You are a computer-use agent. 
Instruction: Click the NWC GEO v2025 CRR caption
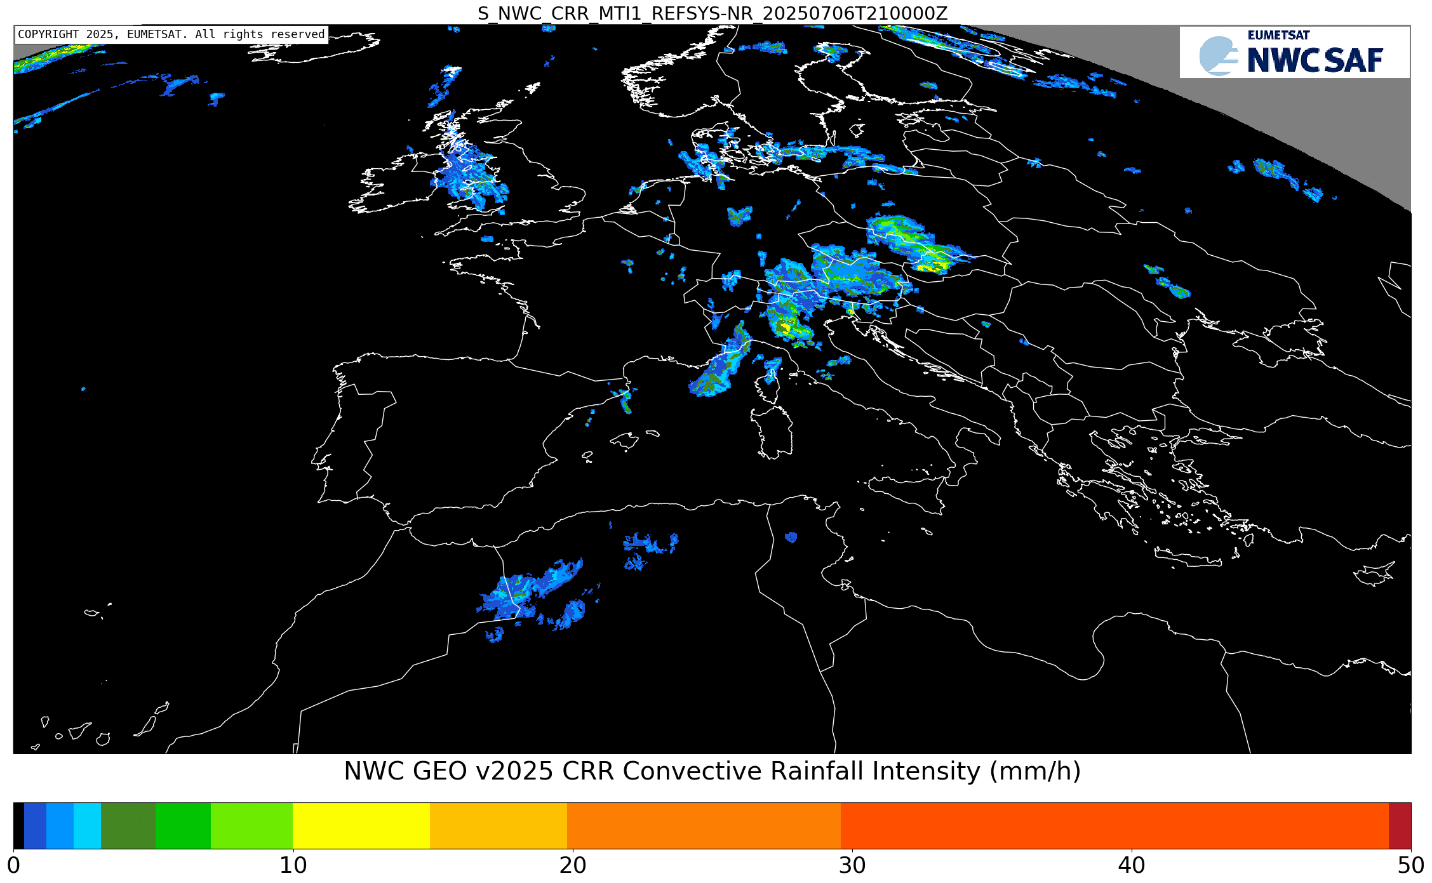click(x=713, y=771)
